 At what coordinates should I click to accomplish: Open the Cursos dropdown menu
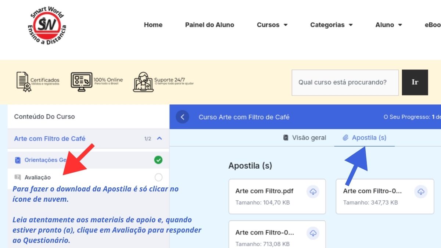point(272,25)
